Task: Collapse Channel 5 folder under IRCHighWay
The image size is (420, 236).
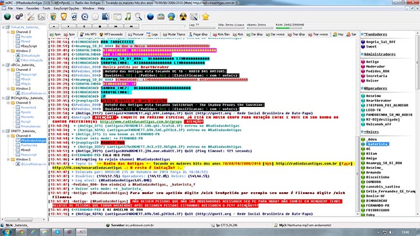Action: point(8,103)
